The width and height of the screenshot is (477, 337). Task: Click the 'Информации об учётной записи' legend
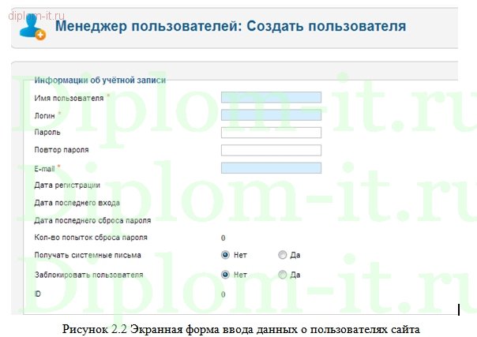100,81
